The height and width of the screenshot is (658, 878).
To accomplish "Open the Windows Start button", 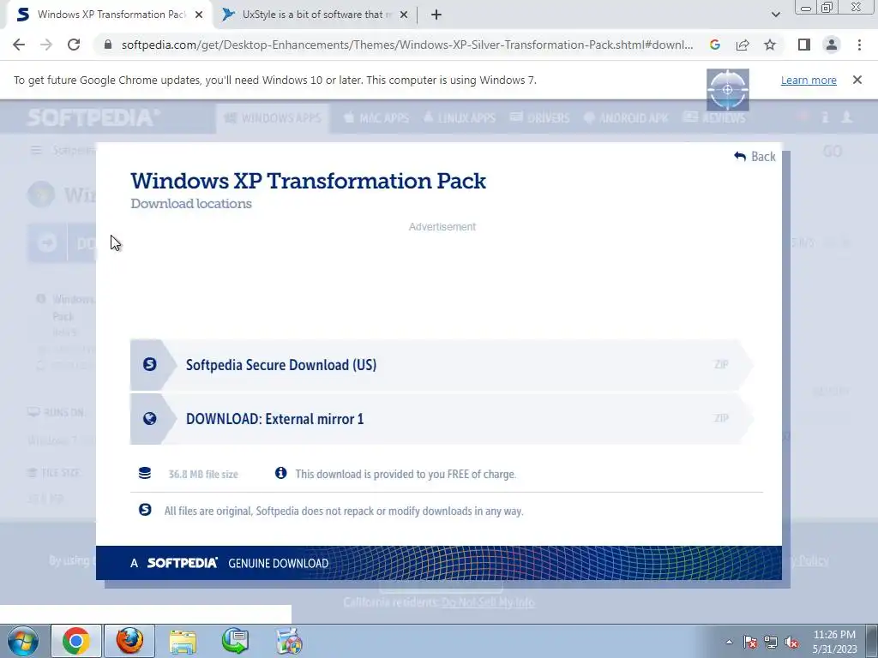I will [x=22, y=641].
